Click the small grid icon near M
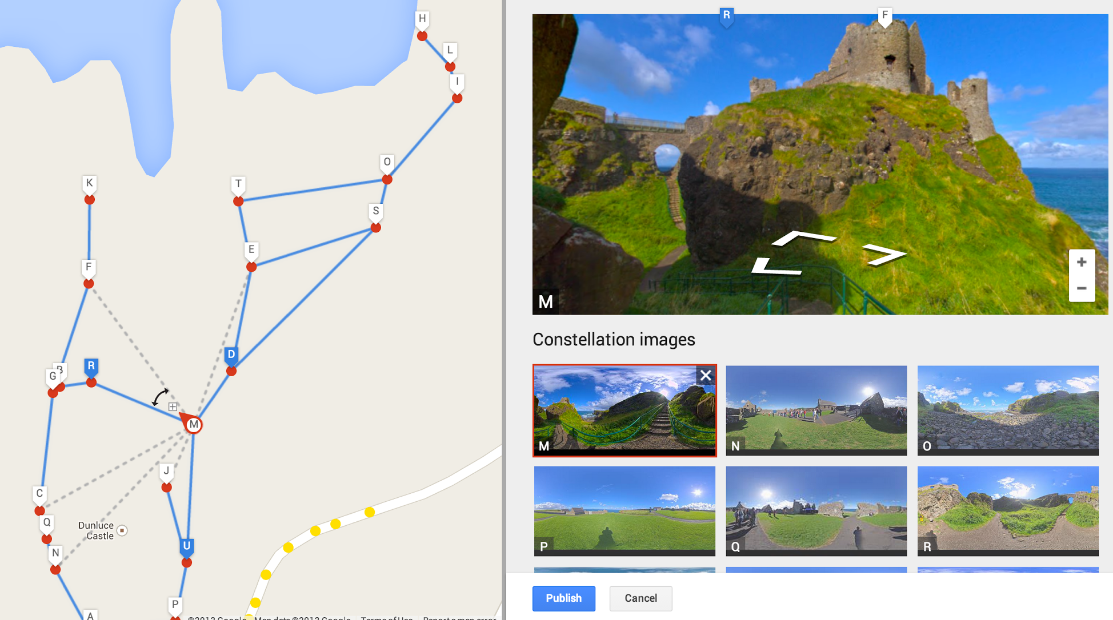The image size is (1113, 620). pyautogui.click(x=173, y=406)
